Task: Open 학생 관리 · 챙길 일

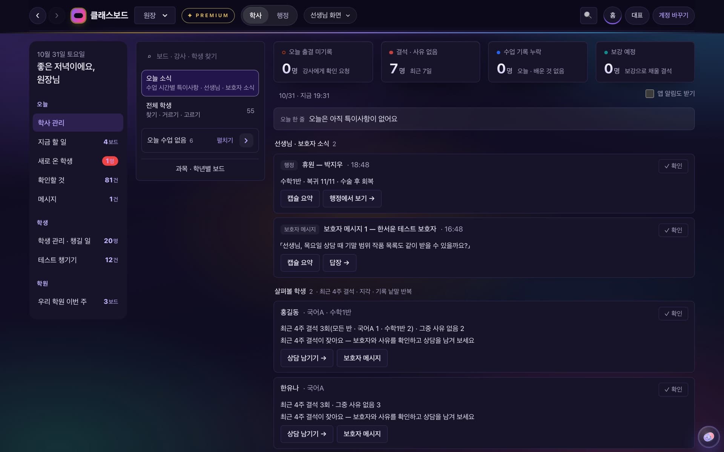Action: (78, 241)
